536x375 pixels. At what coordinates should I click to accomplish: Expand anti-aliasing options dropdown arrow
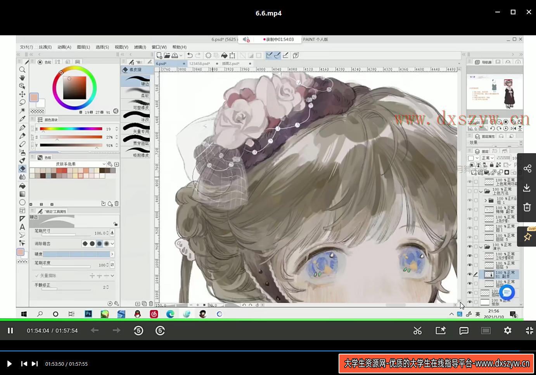pos(112,244)
